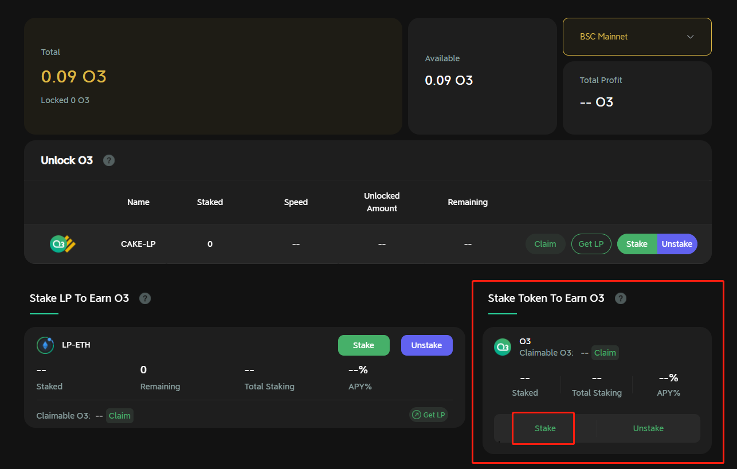This screenshot has width=737, height=469.
Task: Click the O3 card Total Staking label
Action: 597,393
